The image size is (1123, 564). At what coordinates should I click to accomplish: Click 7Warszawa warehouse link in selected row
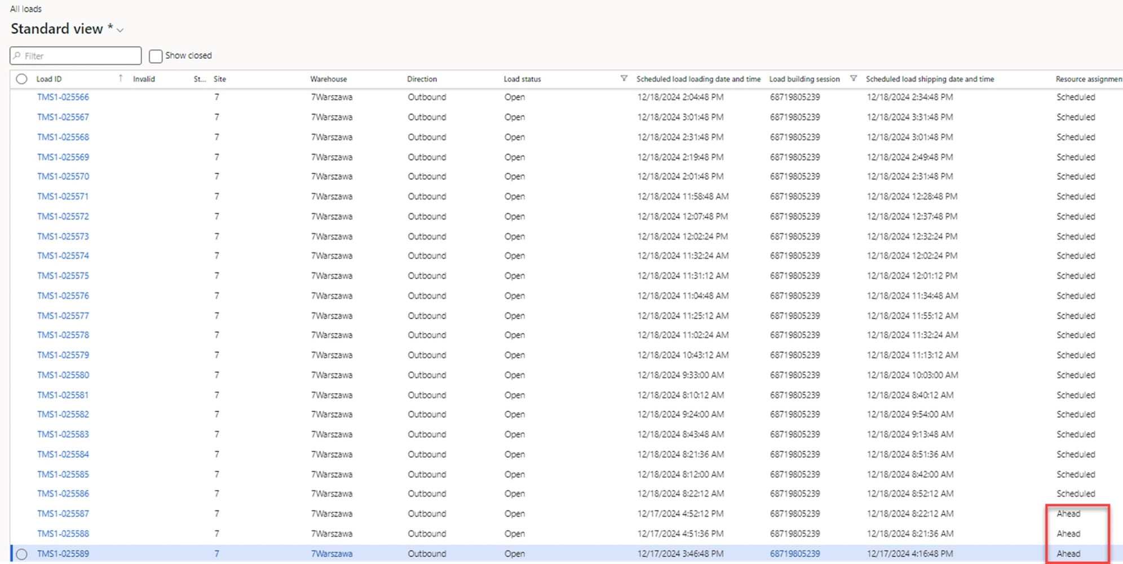pyautogui.click(x=331, y=554)
